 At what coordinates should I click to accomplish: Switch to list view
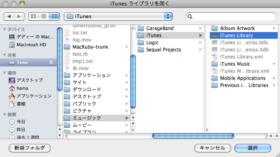[x=44, y=16]
